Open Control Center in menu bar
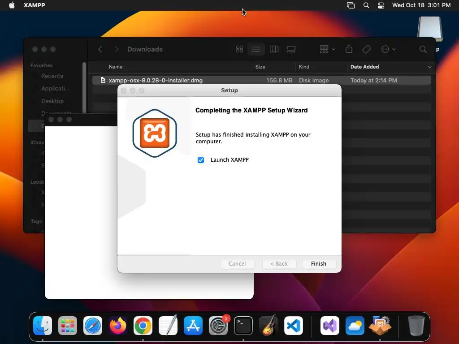The image size is (459, 344). point(381,5)
